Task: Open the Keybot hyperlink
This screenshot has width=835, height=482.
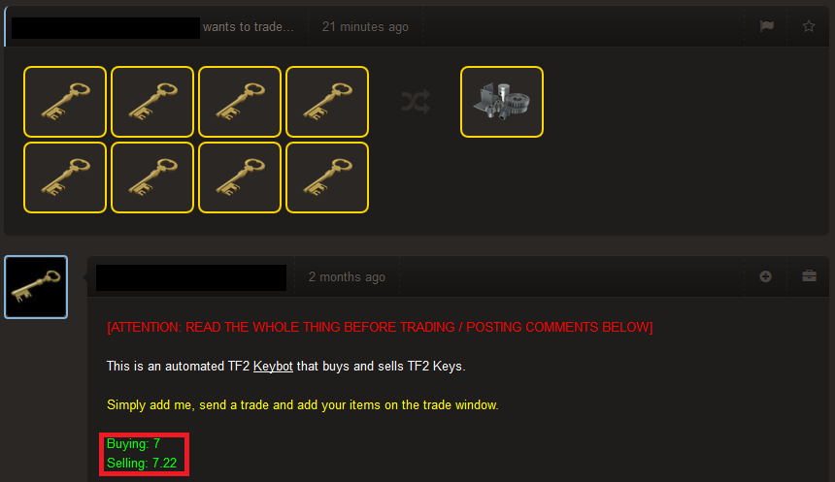Action: click(273, 366)
